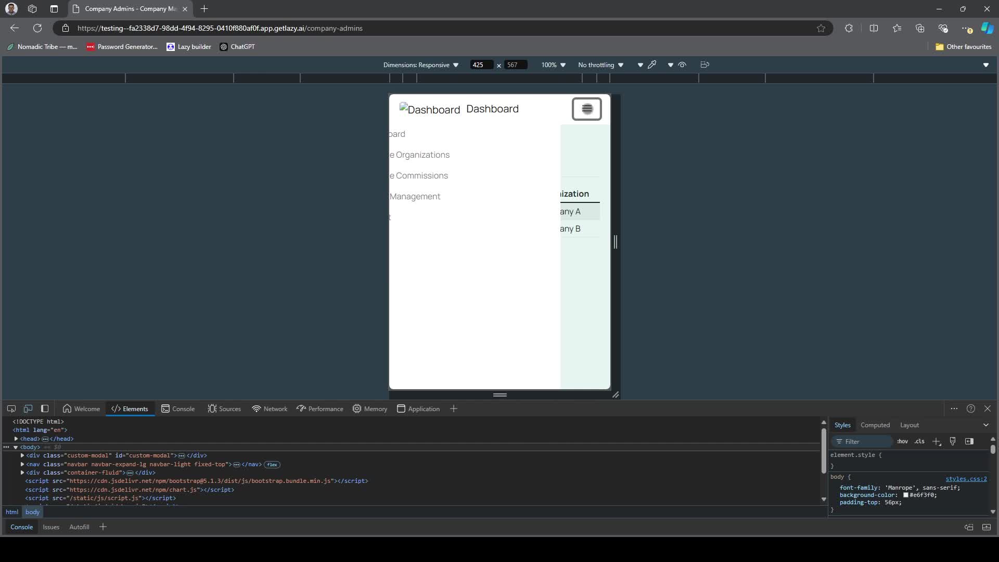The width and height of the screenshot is (999, 562).
Task: Open styles.css:2 source link
Action: click(966, 479)
